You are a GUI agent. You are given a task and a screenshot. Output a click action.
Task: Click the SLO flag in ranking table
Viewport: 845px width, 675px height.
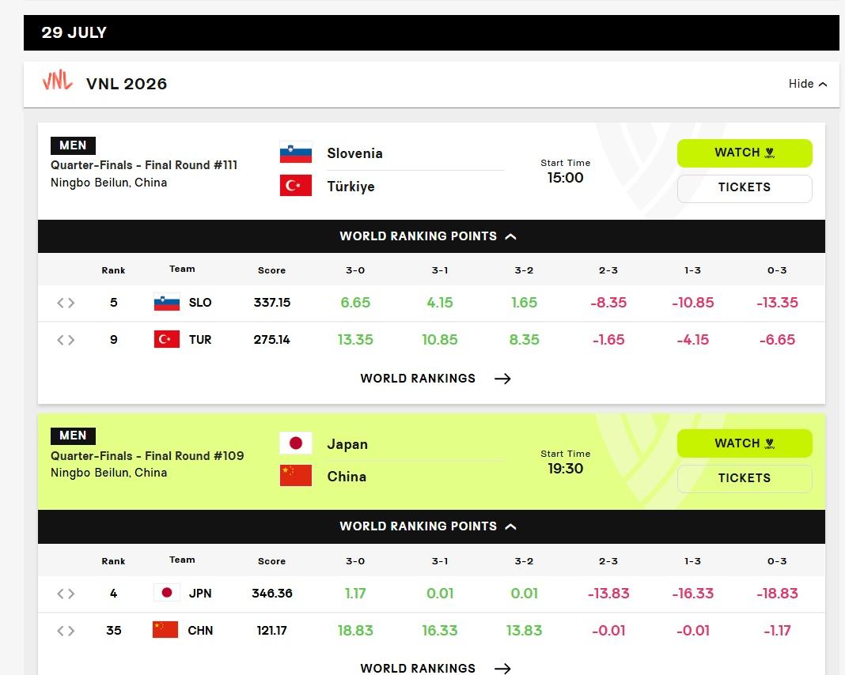166,303
